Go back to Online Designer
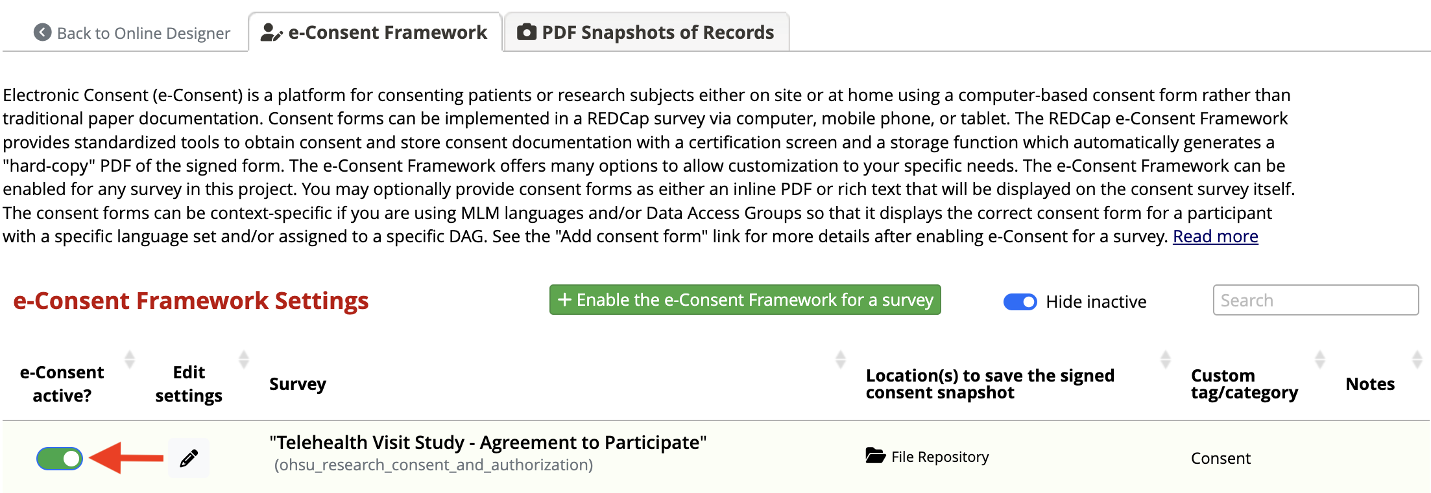Image resolution: width=1431 pixels, height=493 pixels. 132,33
